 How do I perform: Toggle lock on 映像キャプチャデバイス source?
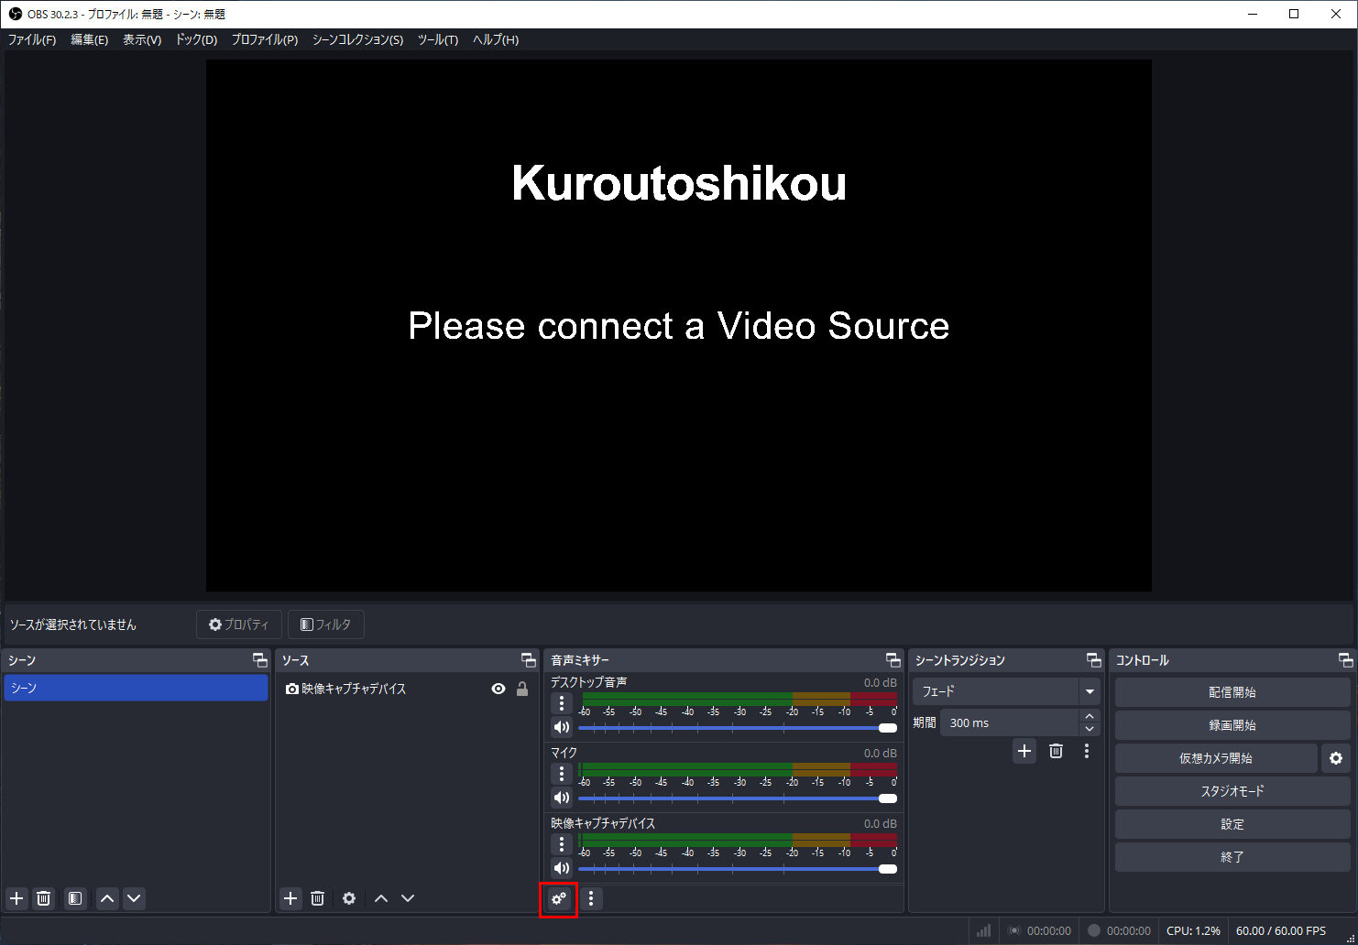pos(522,689)
